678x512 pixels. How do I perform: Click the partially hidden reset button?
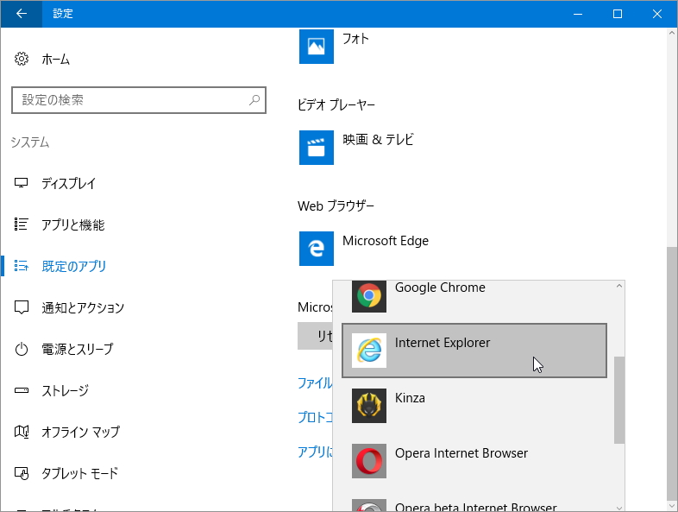[315, 336]
